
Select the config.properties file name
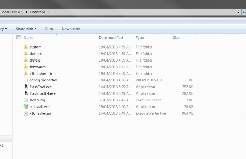click(44, 80)
